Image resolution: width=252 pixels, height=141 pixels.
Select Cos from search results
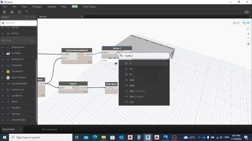pyautogui.click(x=144, y=102)
